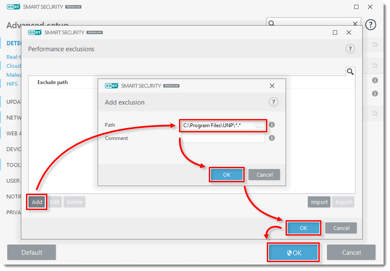Click the ESET logo in Performance exclusions title

[x=35, y=32]
